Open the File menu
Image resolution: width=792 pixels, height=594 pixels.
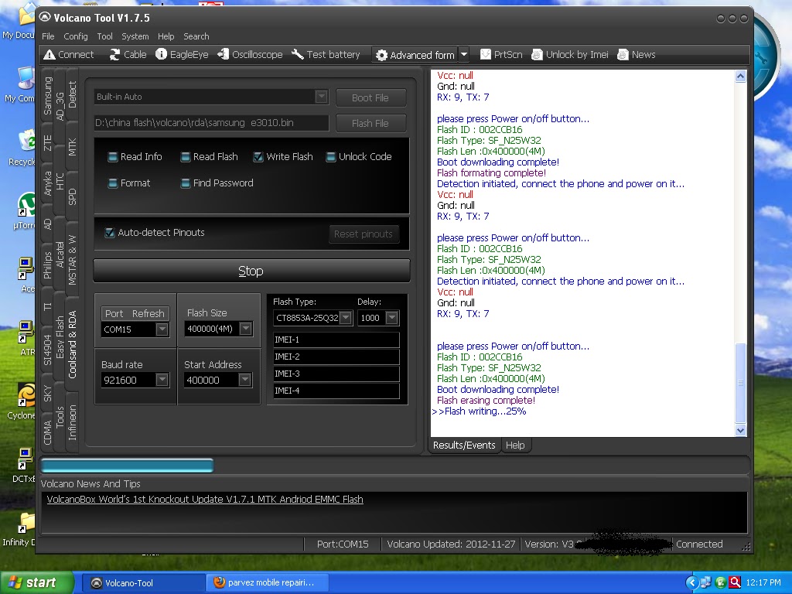click(48, 36)
